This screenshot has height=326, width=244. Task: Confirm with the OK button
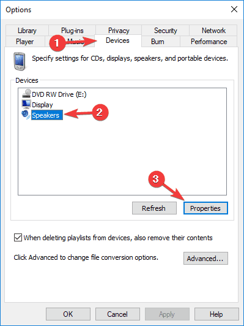point(68,314)
